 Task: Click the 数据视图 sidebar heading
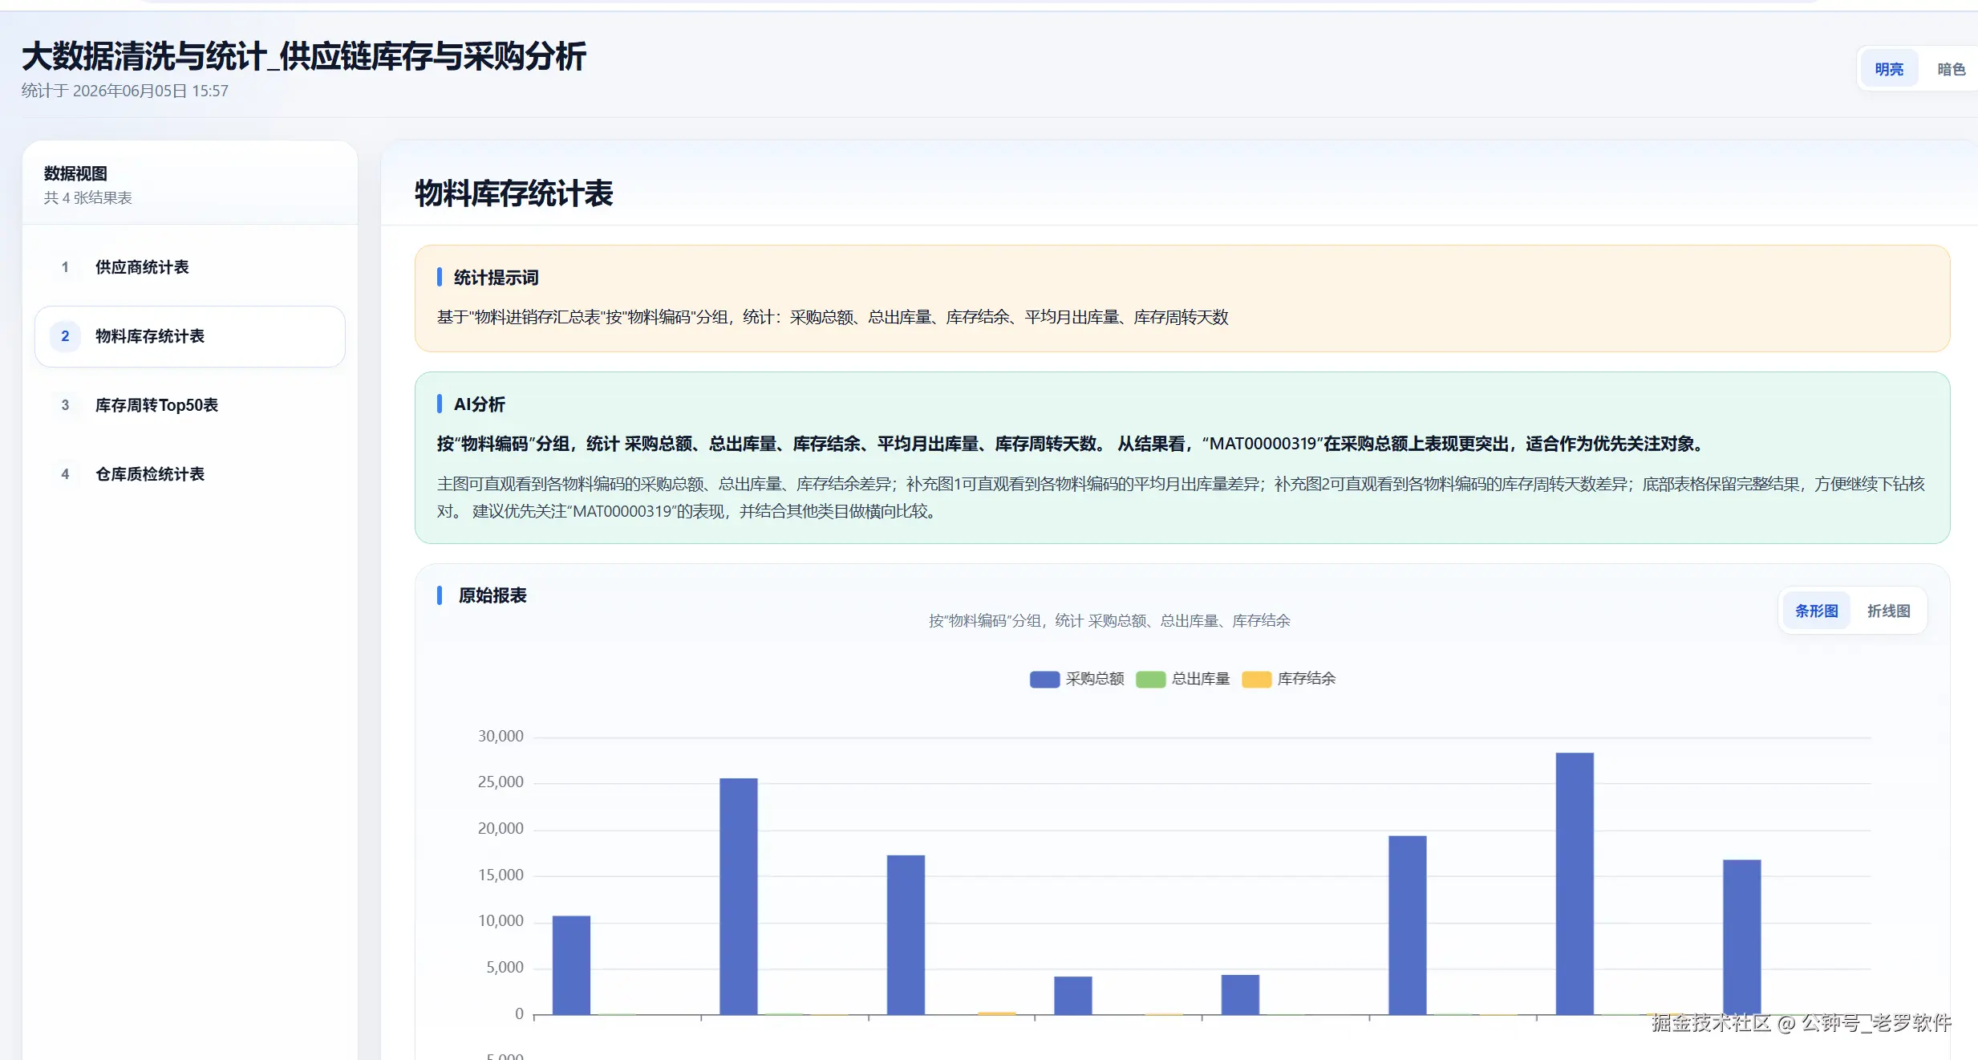coord(75,173)
